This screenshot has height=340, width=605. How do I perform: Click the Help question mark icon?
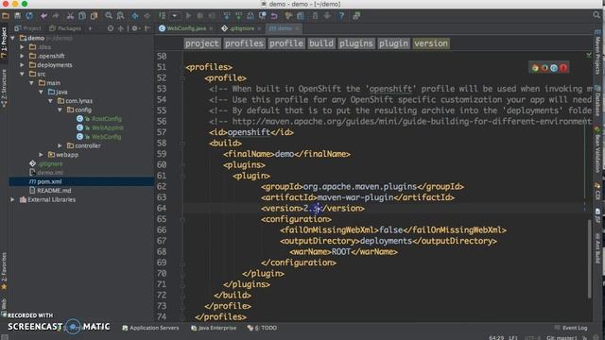point(341,16)
